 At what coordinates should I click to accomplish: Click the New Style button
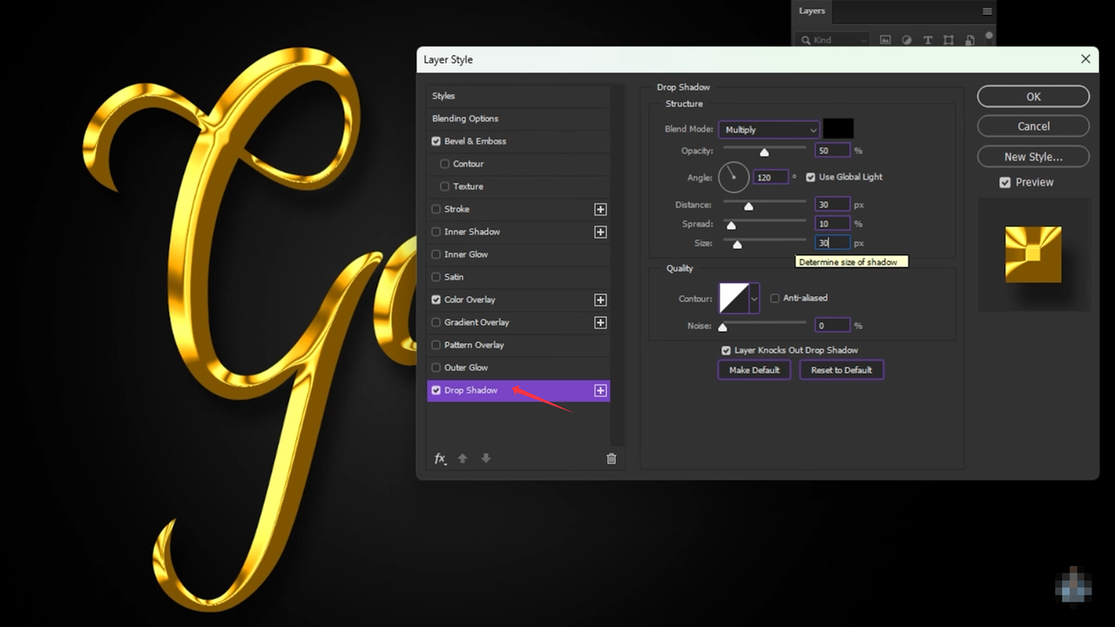pyautogui.click(x=1032, y=157)
